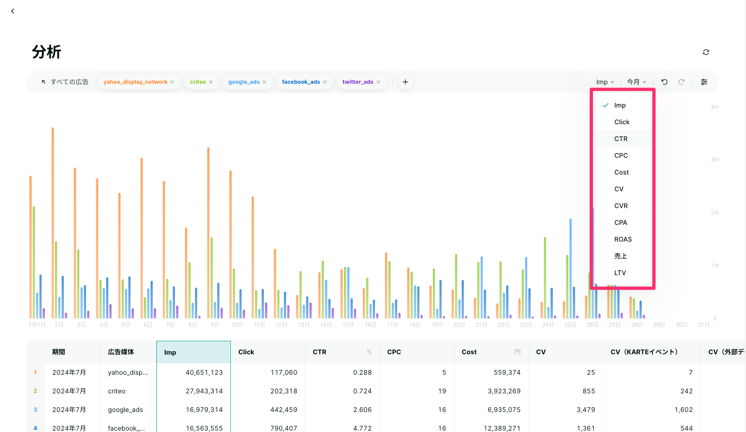Click the CV column header
746x432 pixels.
pos(566,352)
